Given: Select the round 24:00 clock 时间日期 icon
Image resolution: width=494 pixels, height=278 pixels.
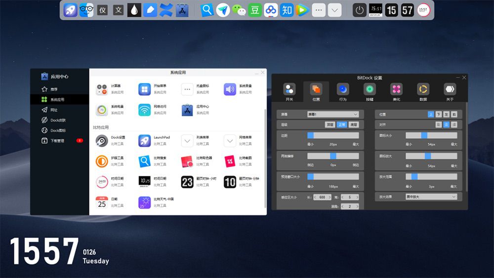Looking at the screenshot, I should point(102,182).
